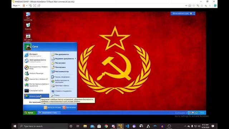Click the host clock showing 8:12 AM
Image resolution: width=229 pixels, height=129 pixels.
point(205,126)
